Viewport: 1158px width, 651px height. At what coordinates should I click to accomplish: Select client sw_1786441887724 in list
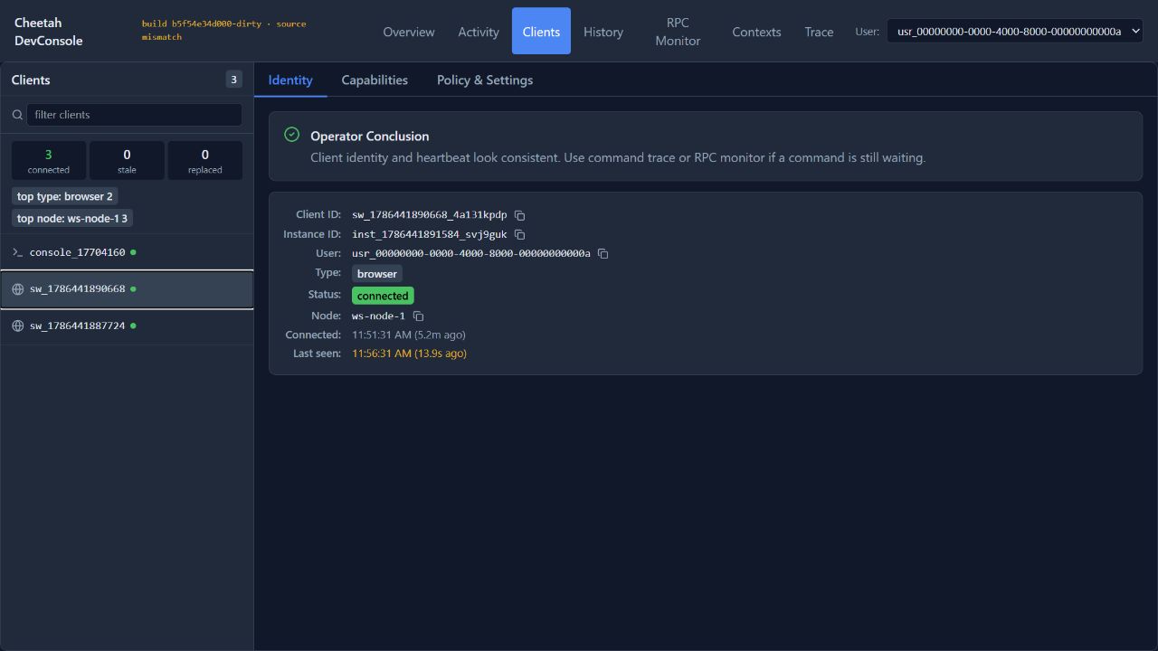pos(127,325)
